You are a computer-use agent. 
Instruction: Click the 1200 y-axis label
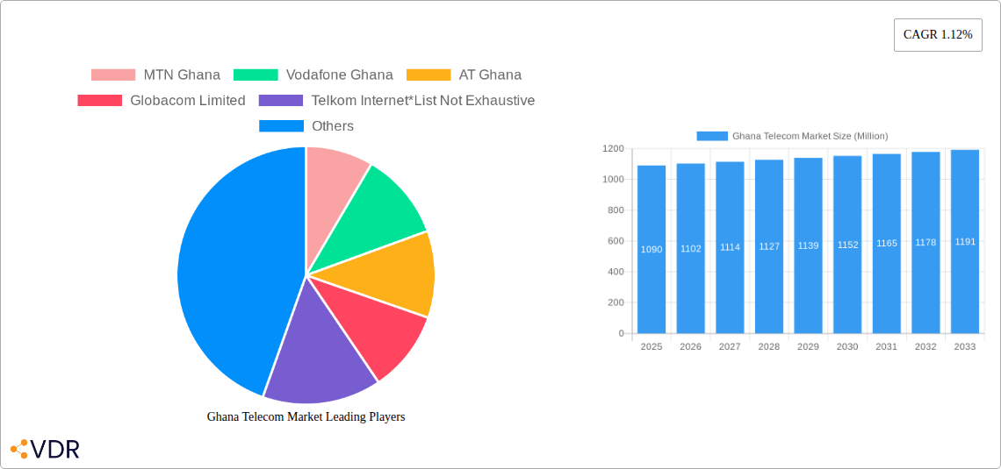[612, 148]
